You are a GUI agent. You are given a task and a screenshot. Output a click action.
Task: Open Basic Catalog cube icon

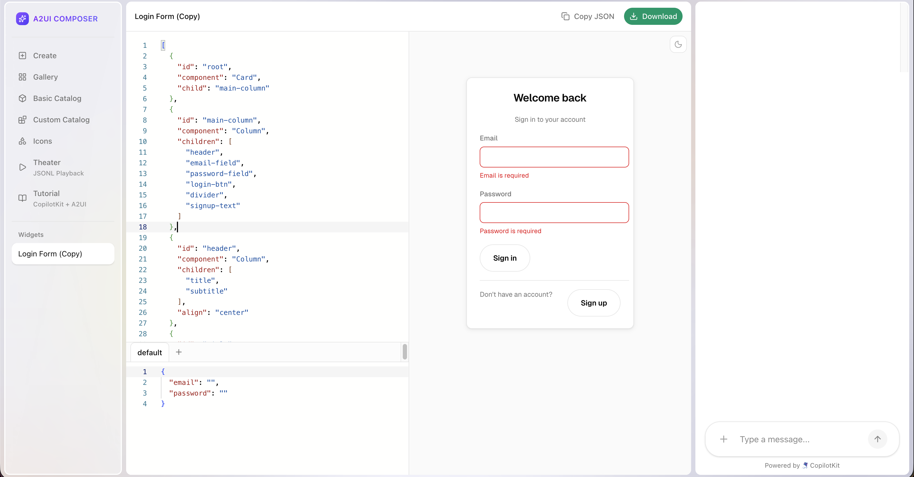pos(22,98)
